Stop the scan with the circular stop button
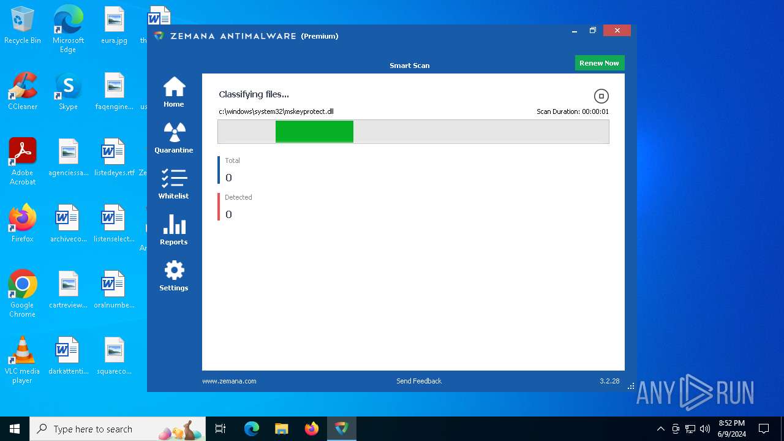Screen dimensions: 784x441 pyautogui.click(x=601, y=96)
